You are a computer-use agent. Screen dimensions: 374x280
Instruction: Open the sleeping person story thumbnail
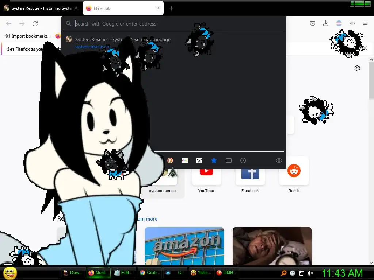[x=272, y=246]
